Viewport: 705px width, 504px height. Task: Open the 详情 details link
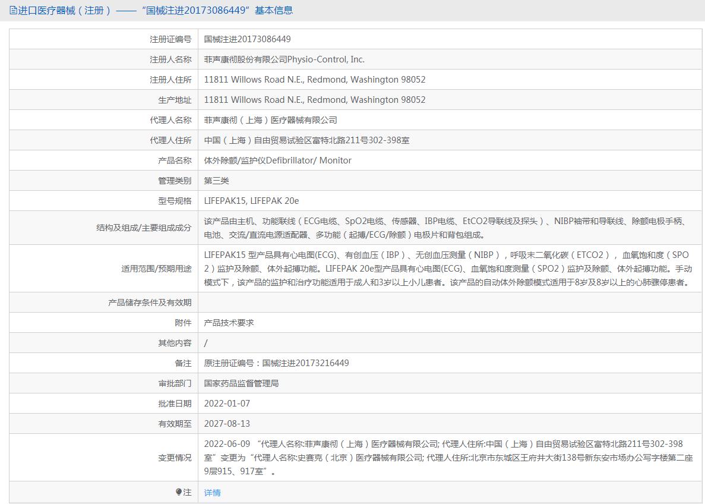pyautogui.click(x=212, y=493)
